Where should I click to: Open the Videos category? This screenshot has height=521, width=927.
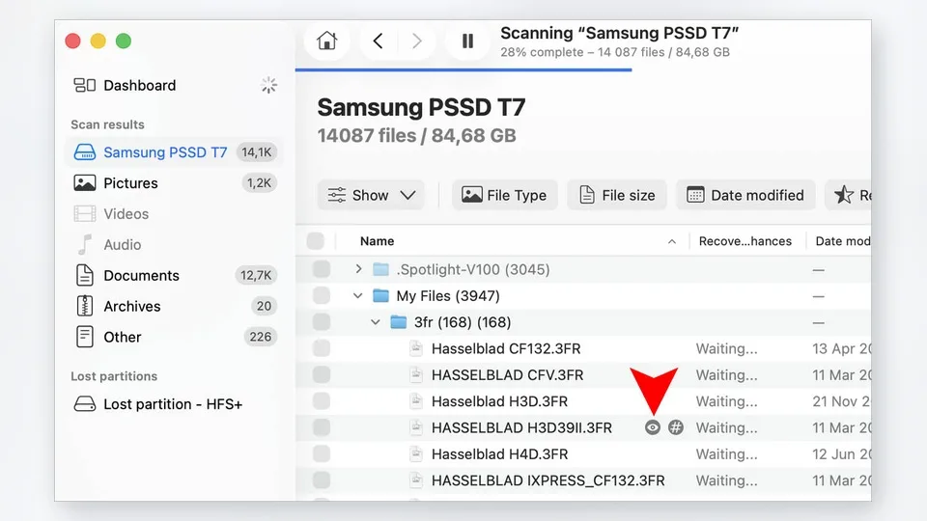click(173, 214)
